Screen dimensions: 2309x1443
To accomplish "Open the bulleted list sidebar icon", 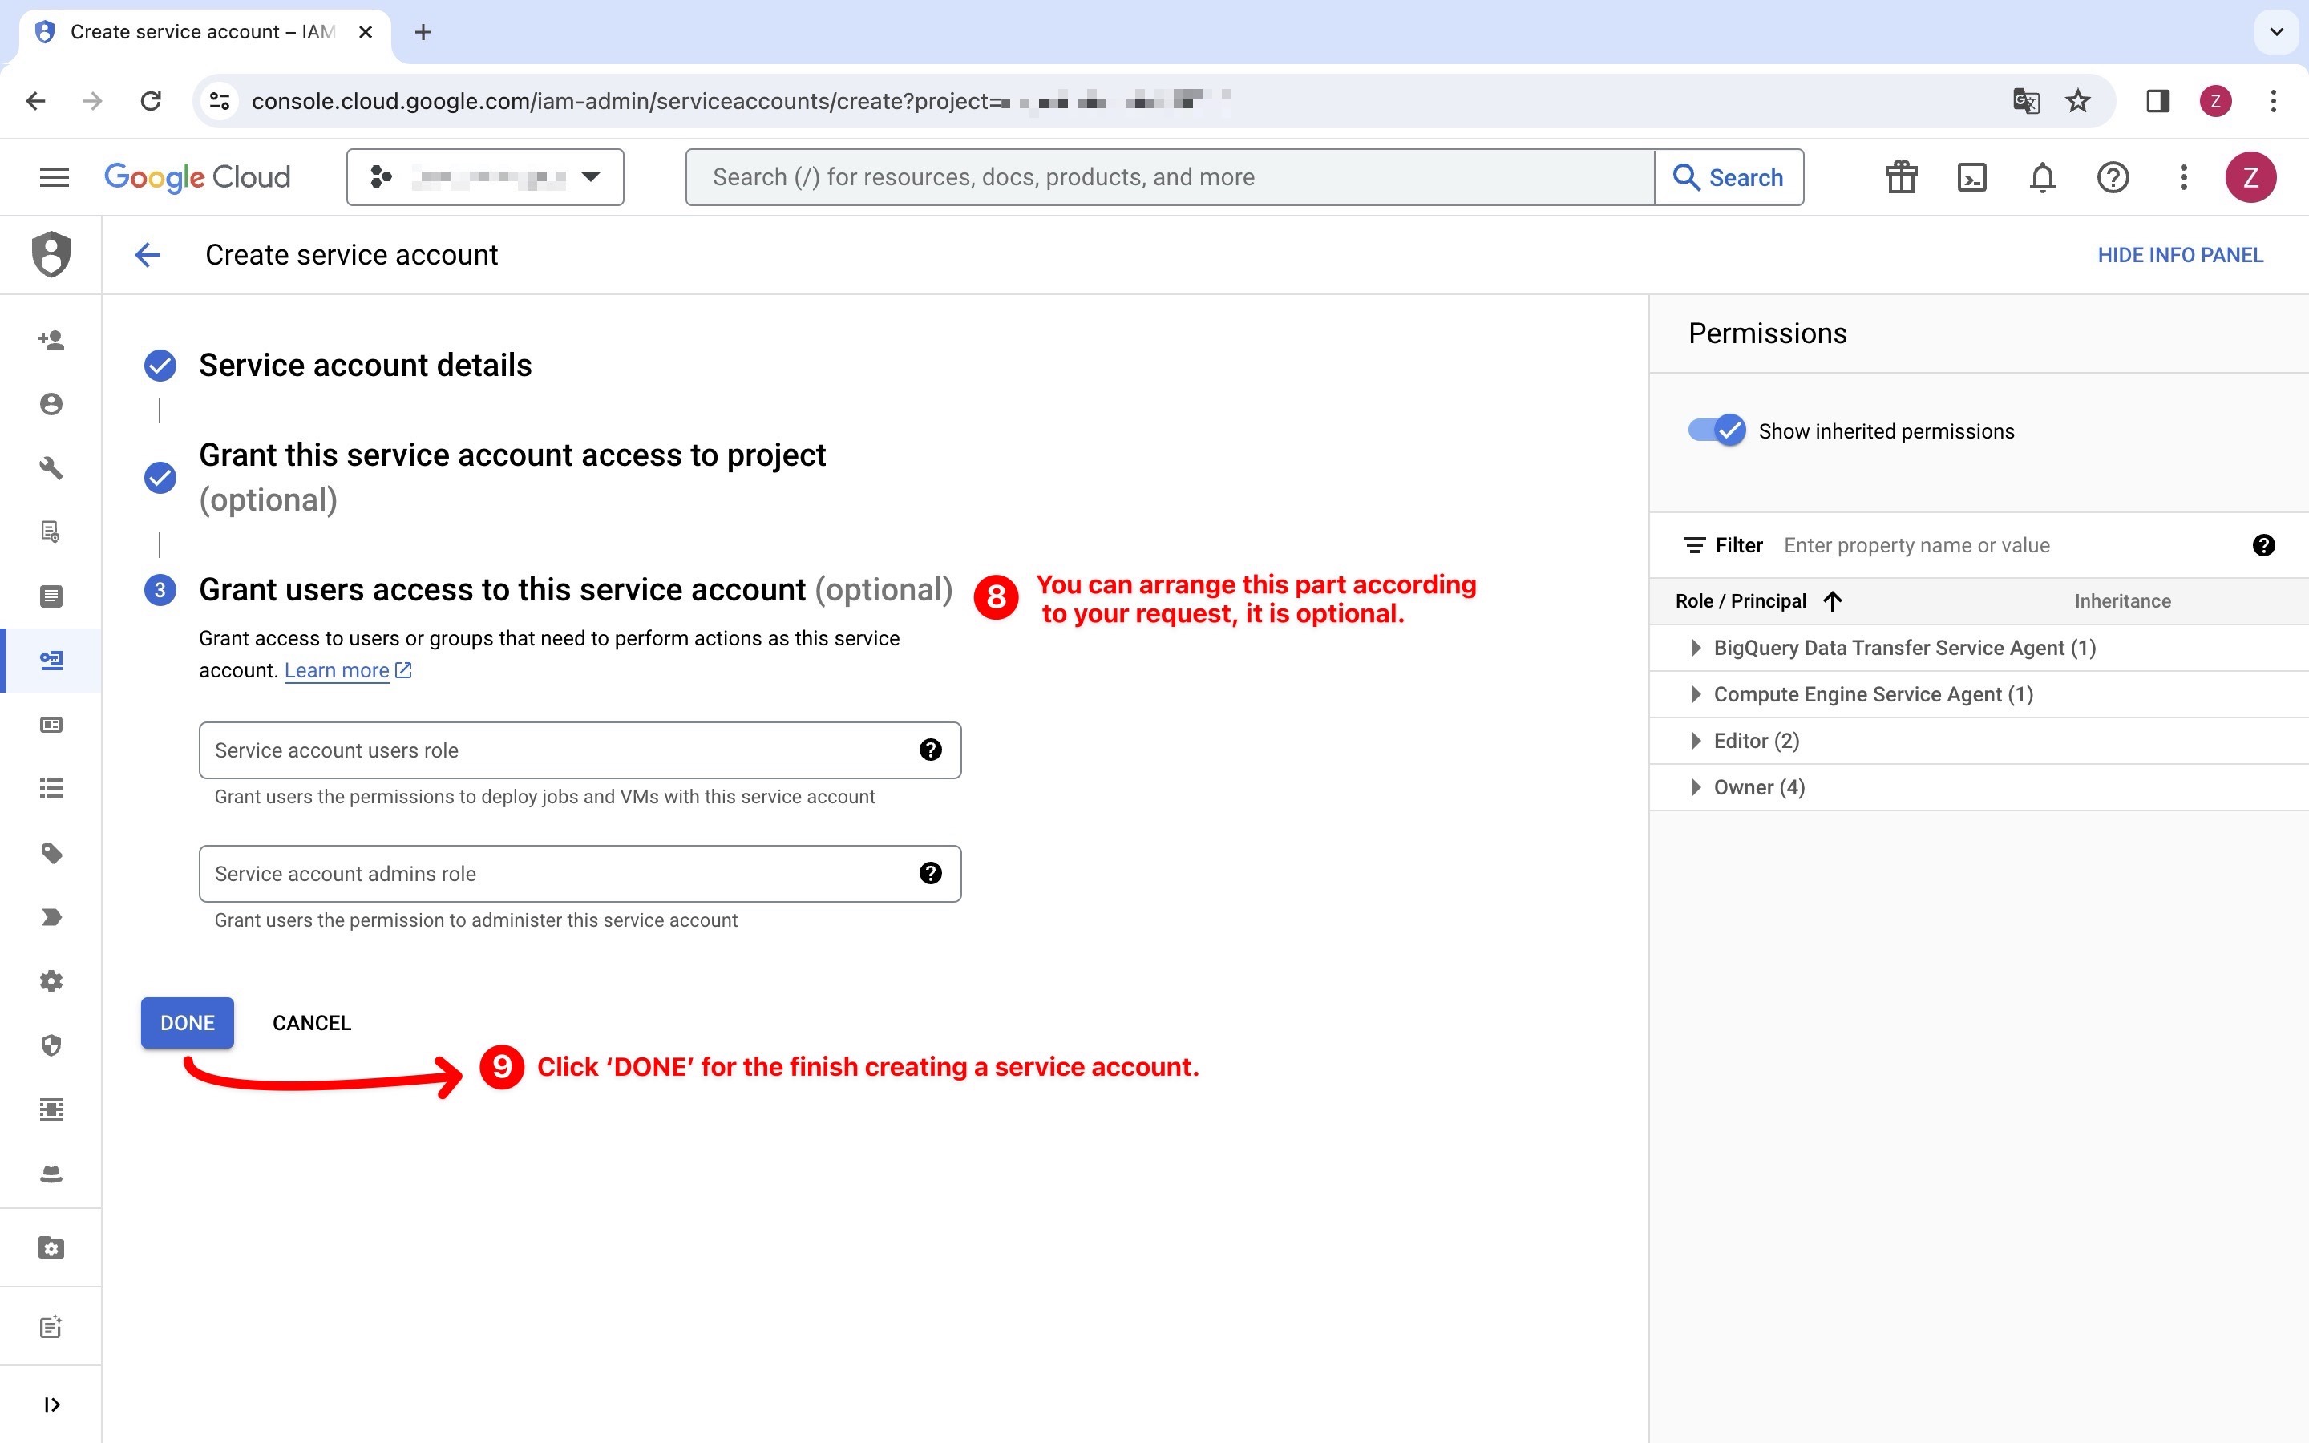I will [51, 788].
